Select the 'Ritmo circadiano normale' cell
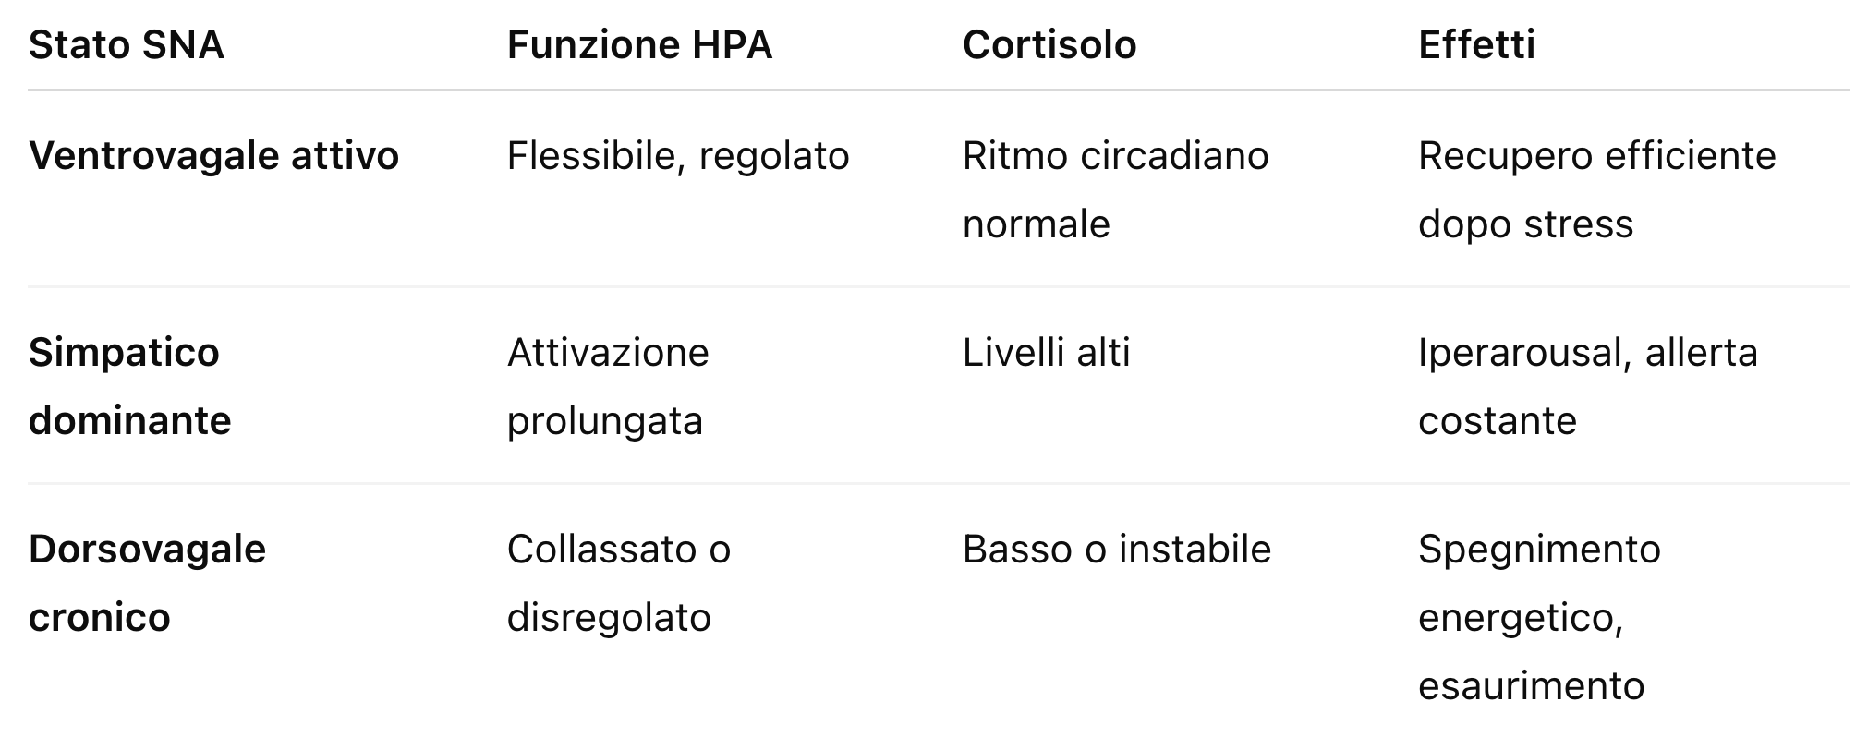Viewport: 1868px width, 750px height. (x=1115, y=189)
